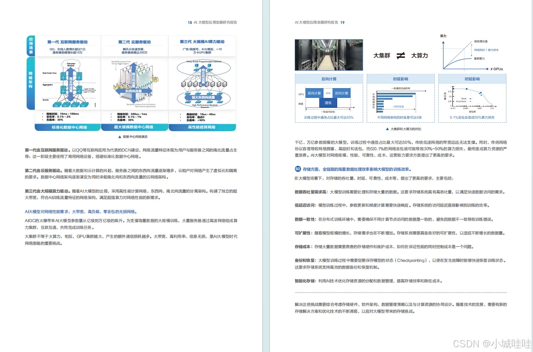The image size is (533, 352).
Task: Click the text 0.1%丢包会造成50%算力损失
Action: pos(472,117)
